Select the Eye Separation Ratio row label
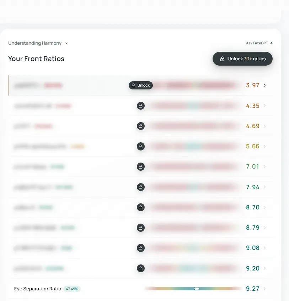The height and width of the screenshot is (301, 289). (x=38, y=289)
